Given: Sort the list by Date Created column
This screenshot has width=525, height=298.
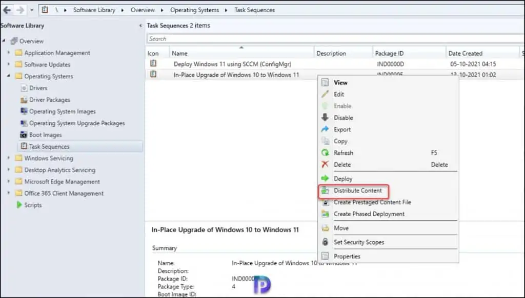Looking at the screenshot, I should [x=482, y=53].
